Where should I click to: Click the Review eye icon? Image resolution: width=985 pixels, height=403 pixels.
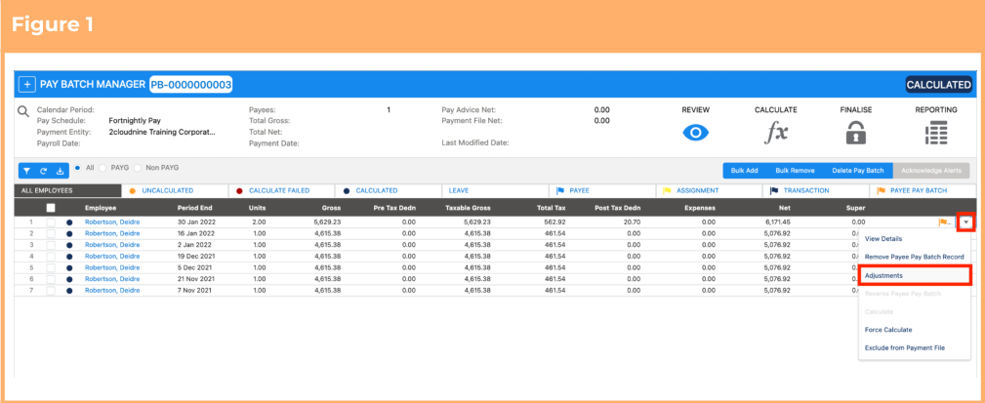coord(695,133)
